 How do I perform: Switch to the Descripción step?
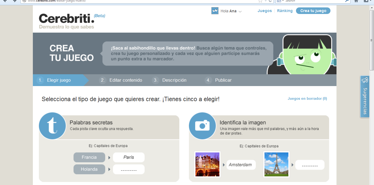[x=174, y=80]
